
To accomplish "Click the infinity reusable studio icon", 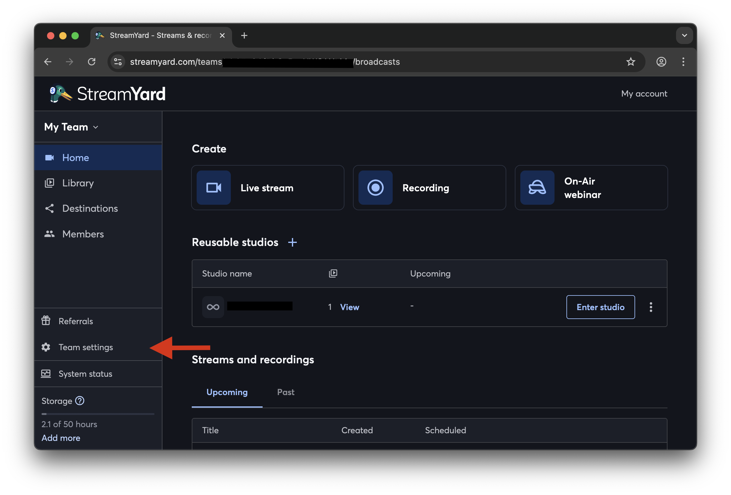I will (x=213, y=307).
